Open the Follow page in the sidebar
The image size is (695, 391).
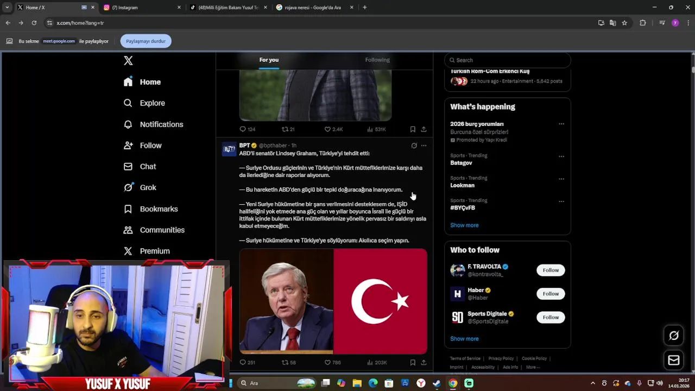[x=142, y=146]
